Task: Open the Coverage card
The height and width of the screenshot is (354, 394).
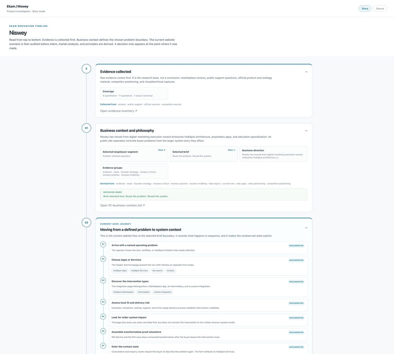Action: [x=134, y=93]
